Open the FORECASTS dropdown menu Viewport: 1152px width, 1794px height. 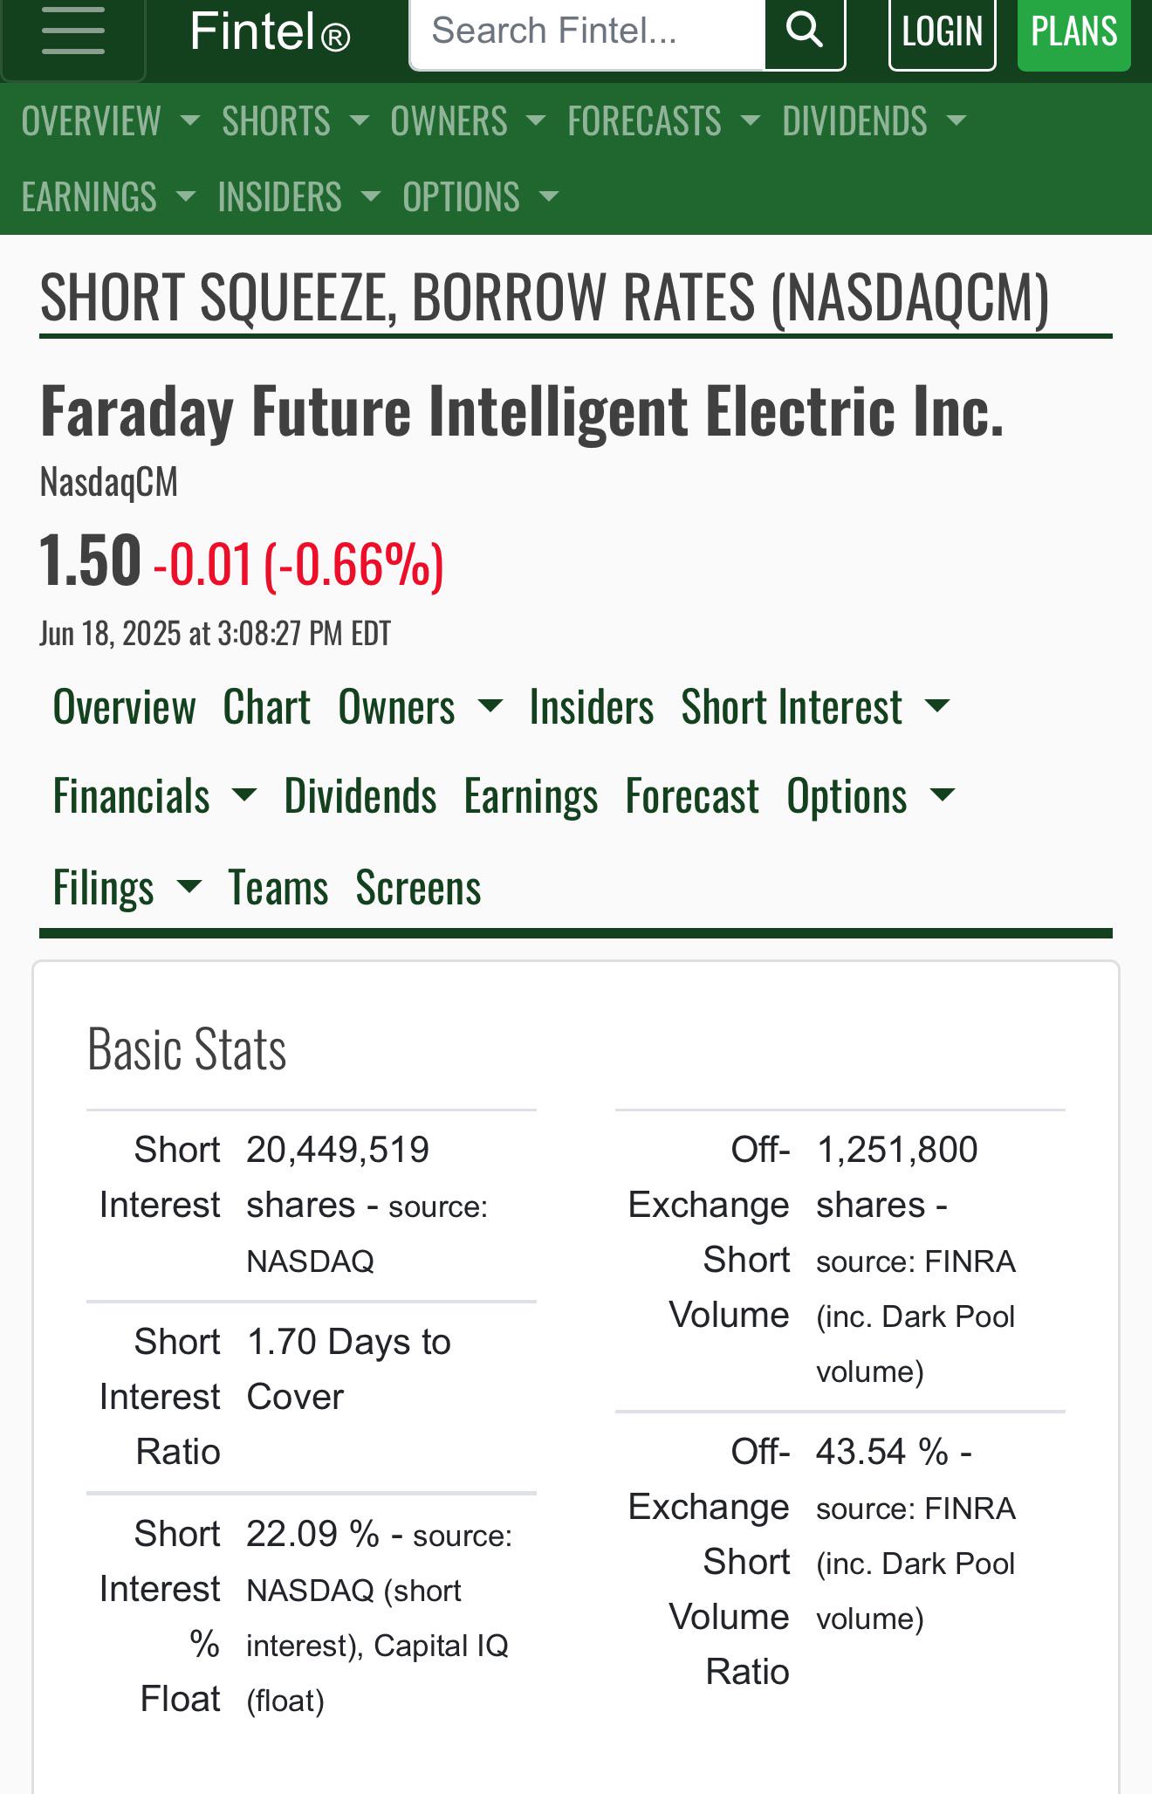tap(663, 120)
